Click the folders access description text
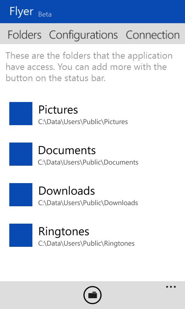 tap(89, 67)
